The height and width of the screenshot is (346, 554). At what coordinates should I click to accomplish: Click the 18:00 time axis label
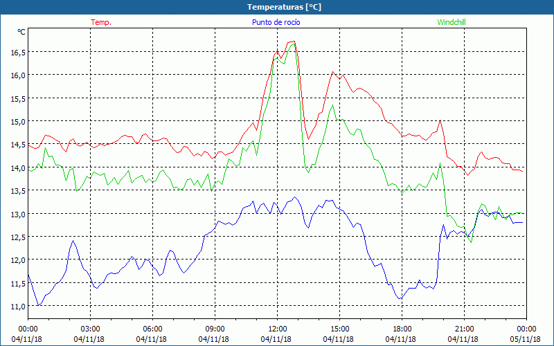pos(402,329)
